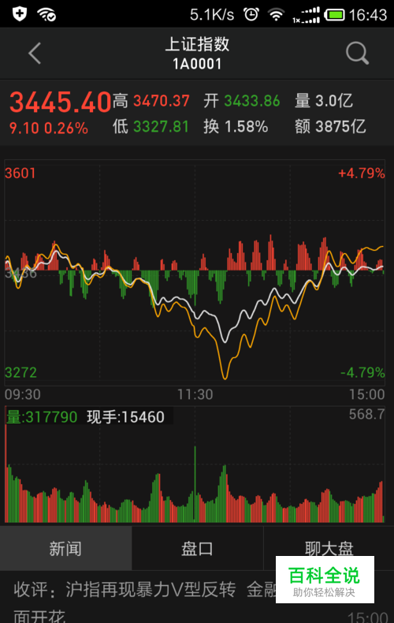The image size is (394, 623).
Task: Tap the change value 9.10 0.26%
Action: tap(48, 128)
